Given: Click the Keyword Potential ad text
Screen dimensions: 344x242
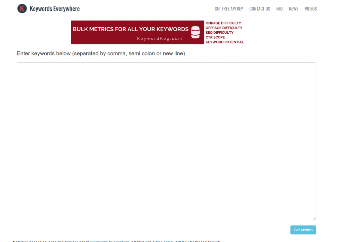Looking at the screenshot, I should pyautogui.click(x=225, y=42).
